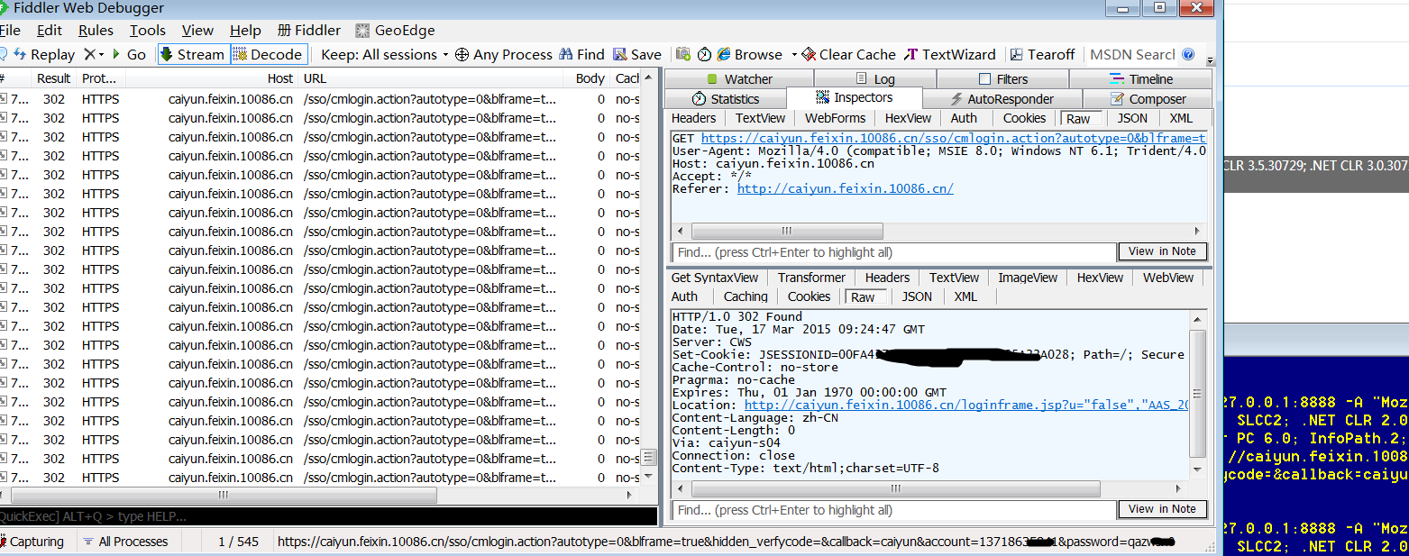The height and width of the screenshot is (556, 1409).
Task: Open the response ImageView tab
Action: click(x=1028, y=278)
